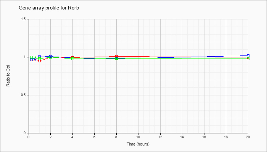The width and height of the screenshot is (267, 152).
Task: Select the x-axis tick label 2
Action: (51, 136)
